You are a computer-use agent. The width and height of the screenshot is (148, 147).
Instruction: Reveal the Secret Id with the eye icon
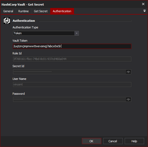[128, 72]
